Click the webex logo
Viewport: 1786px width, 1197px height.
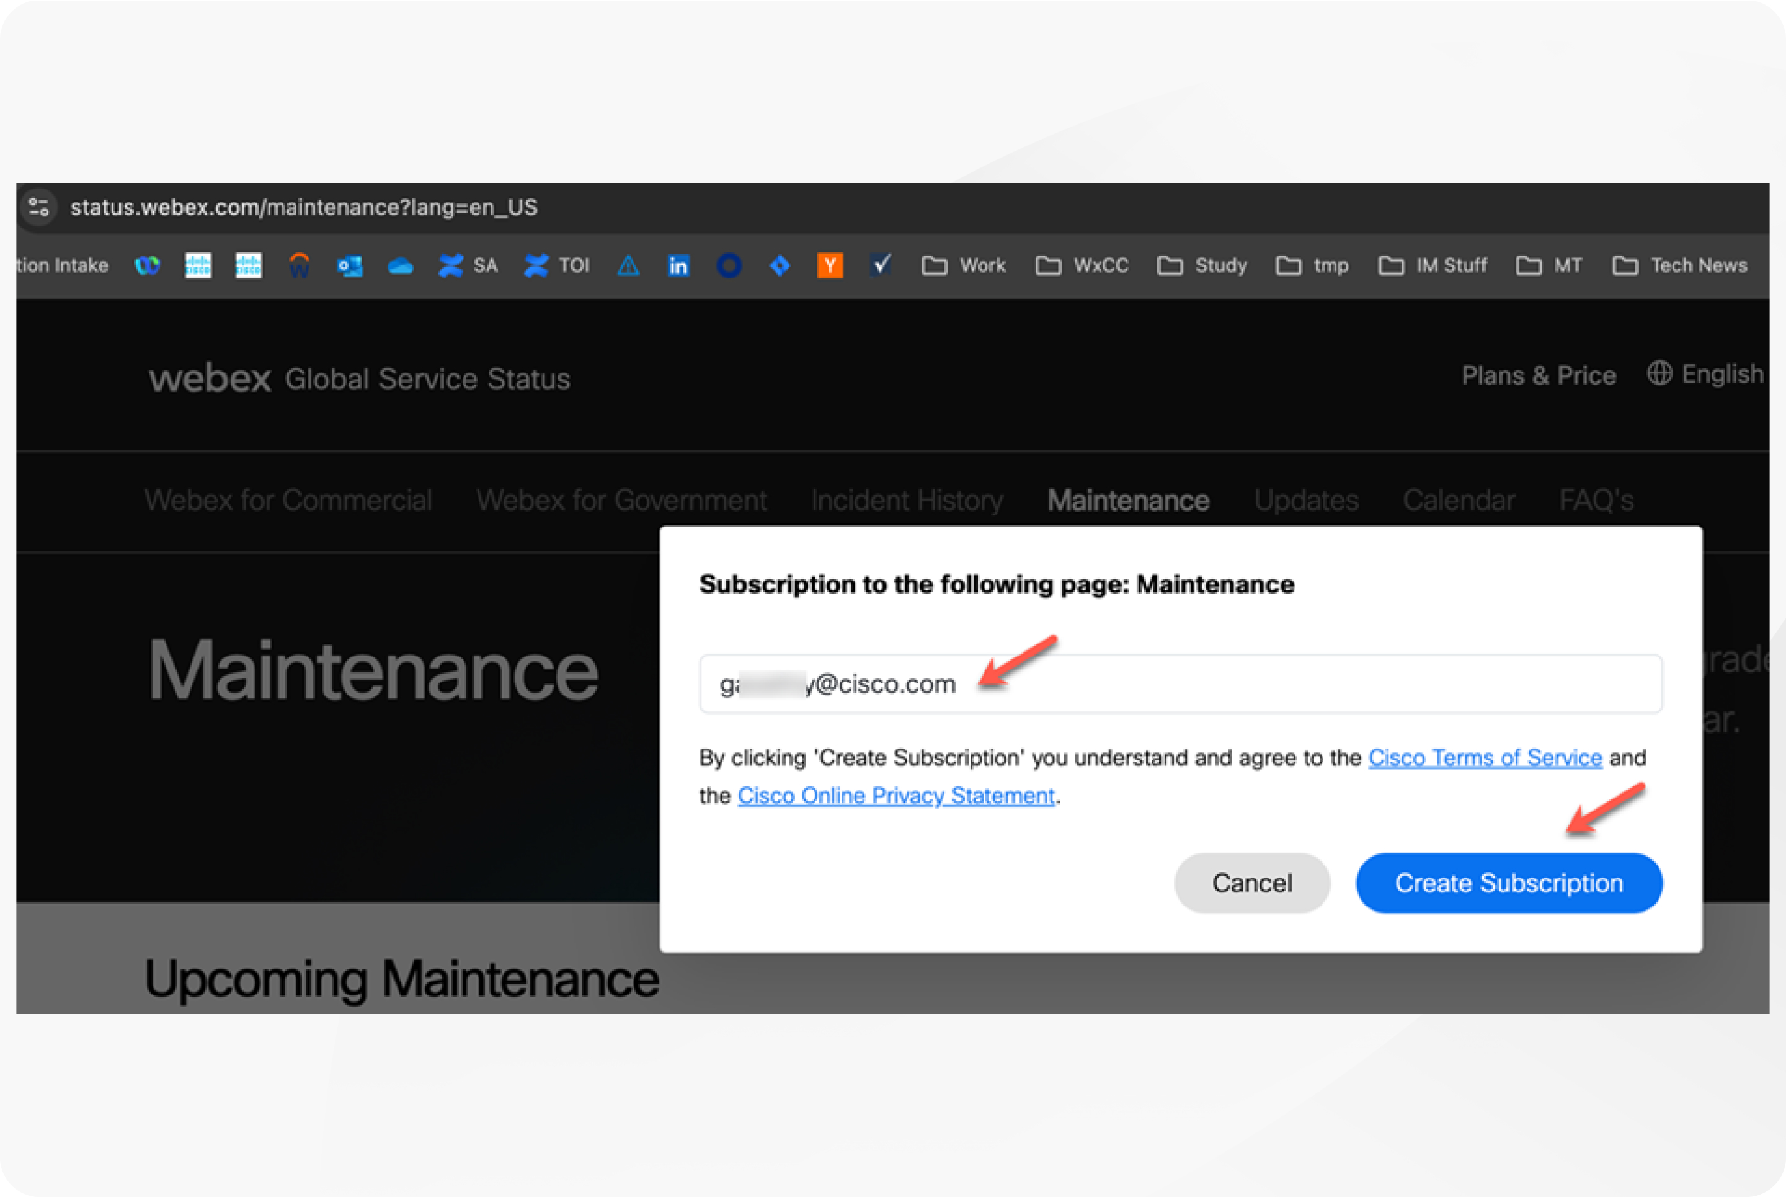(x=210, y=379)
